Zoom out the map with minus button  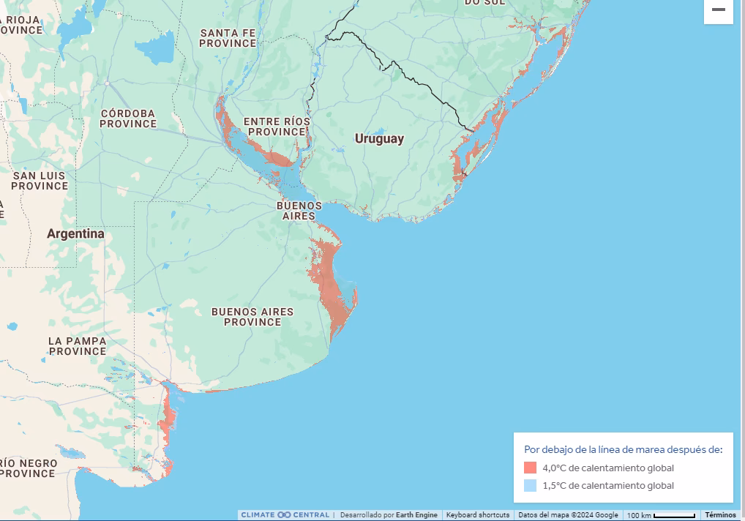[718, 10]
